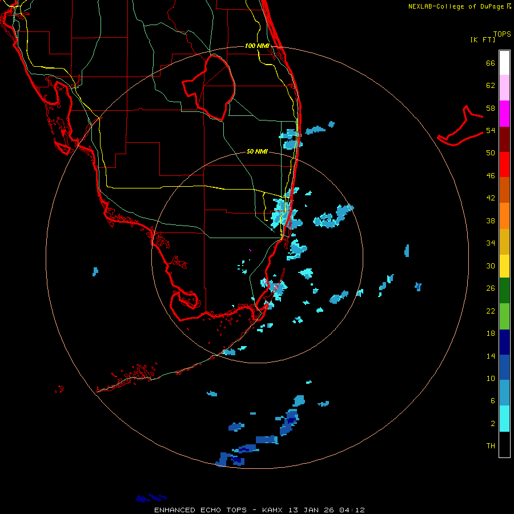The height and width of the screenshot is (514, 514).
Task: Click the 10 legend value
Action: pyautogui.click(x=491, y=379)
